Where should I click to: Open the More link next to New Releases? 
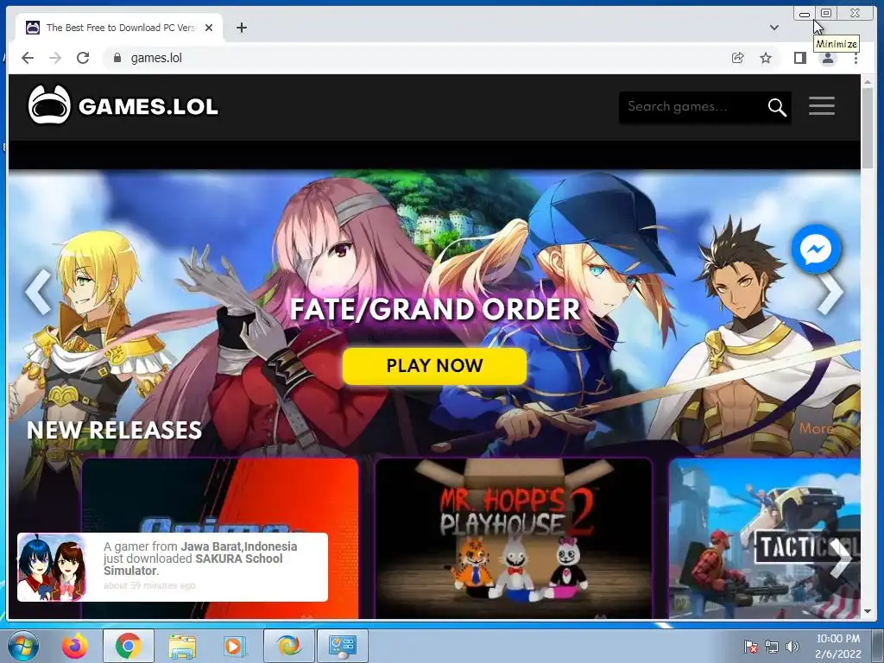pyautogui.click(x=817, y=429)
